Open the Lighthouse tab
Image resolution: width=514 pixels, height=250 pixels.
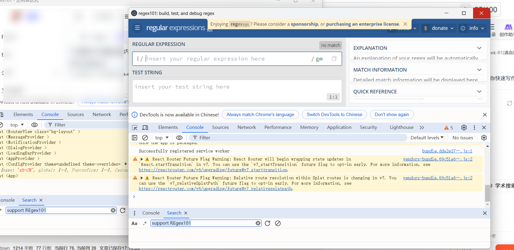[401, 127]
